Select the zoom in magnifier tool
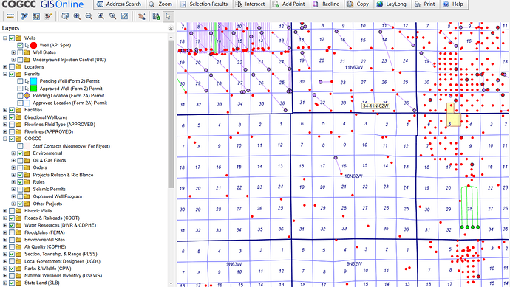Viewport: 510px width, 287px height. coord(77,16)
